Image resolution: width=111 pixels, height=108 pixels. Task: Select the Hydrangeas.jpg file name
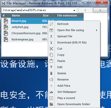tap(22, 39)
